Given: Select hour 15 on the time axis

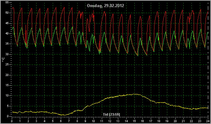Looking at the screenshot, I should tap(134, 121).
